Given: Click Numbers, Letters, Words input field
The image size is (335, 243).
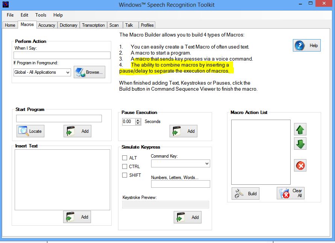Looking at the screenshot, I should [180, 184].
